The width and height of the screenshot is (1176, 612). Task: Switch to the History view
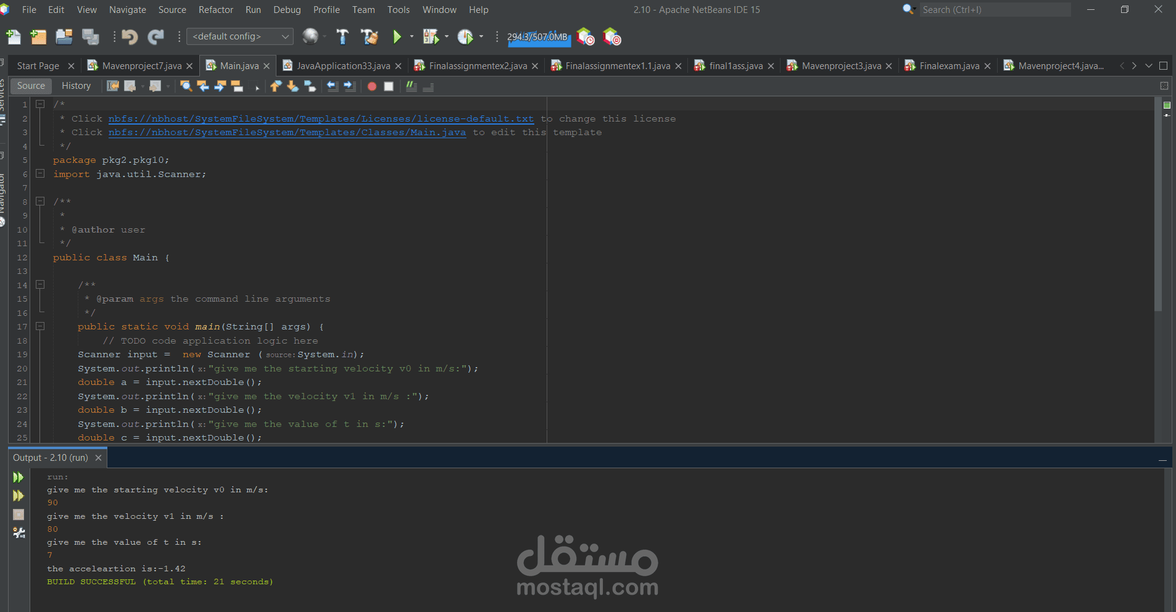coord(76,86)
